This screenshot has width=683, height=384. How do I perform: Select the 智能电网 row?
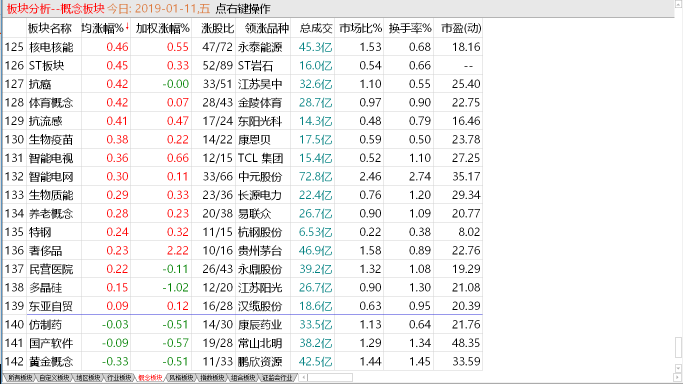[x=242, y=176]
